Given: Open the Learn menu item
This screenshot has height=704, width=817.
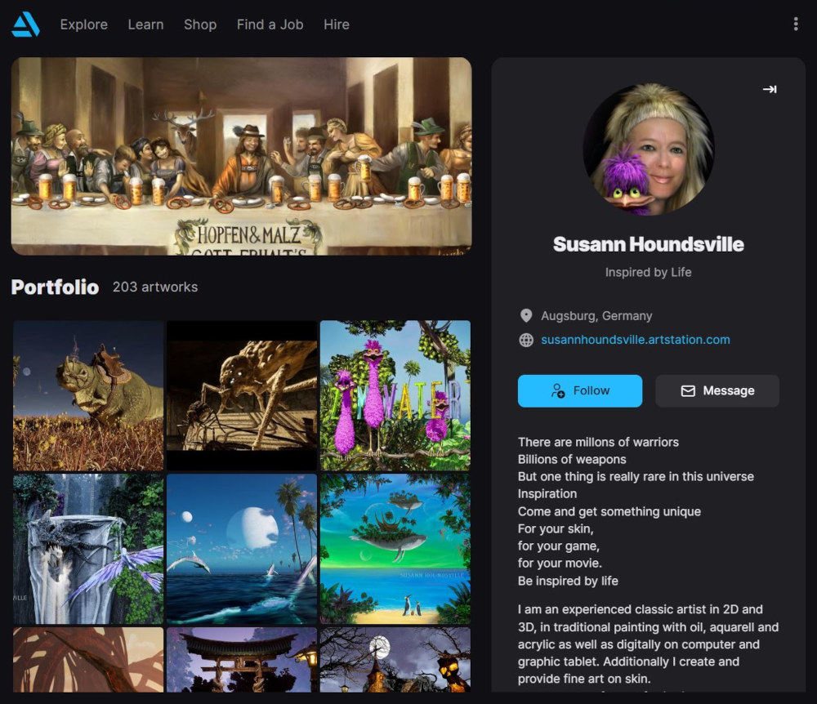Looking at the screenshot, I should [x=146, y=25].
